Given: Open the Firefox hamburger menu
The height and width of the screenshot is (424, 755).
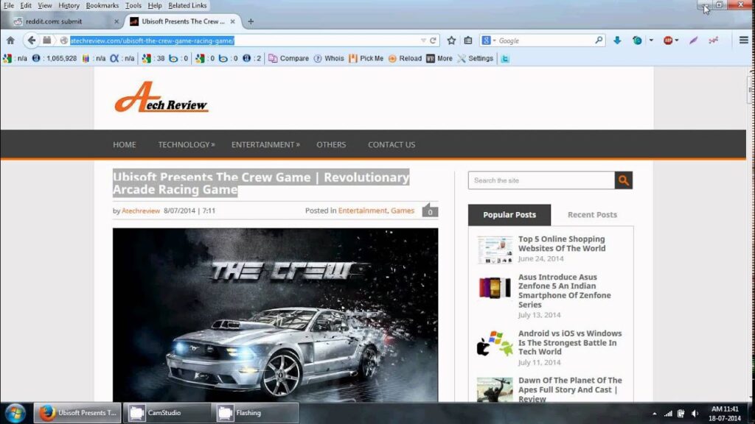Looking at the screenshot, I should coord(744,40).
